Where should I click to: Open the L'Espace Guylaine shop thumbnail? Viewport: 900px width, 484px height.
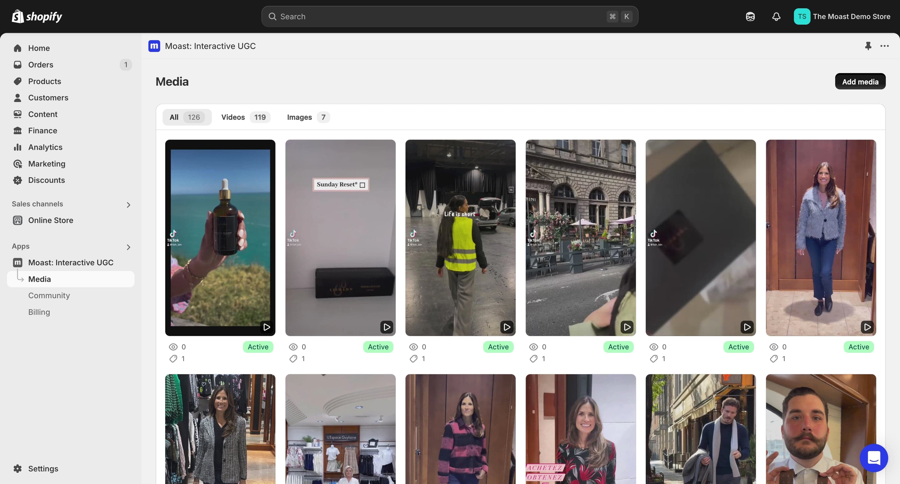[340, 429]
